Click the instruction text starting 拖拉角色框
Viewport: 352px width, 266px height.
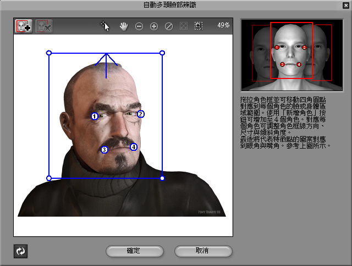coord(285,123)
